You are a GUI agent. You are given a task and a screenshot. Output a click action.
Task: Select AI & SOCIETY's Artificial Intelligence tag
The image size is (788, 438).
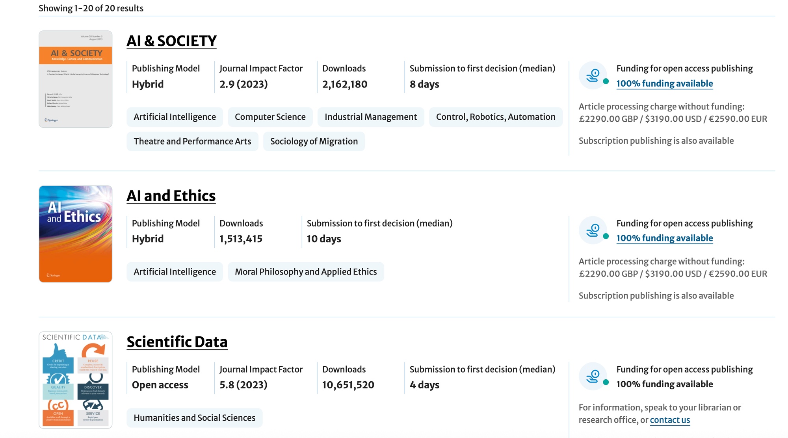coord(175,117)
